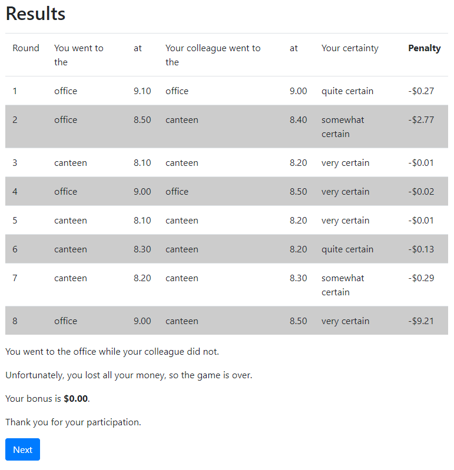The image size is (454, 470).
Task: Click the blue Next button
Action: click(x=22, y=449)
